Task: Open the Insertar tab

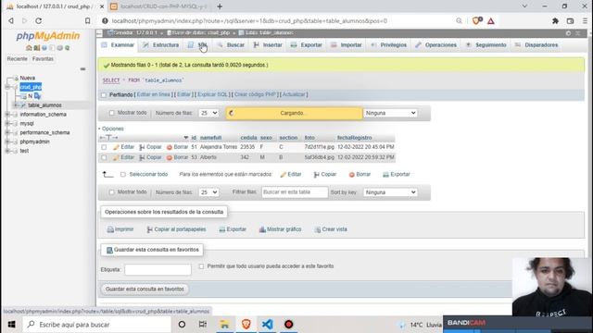Action: coord(268,45)
